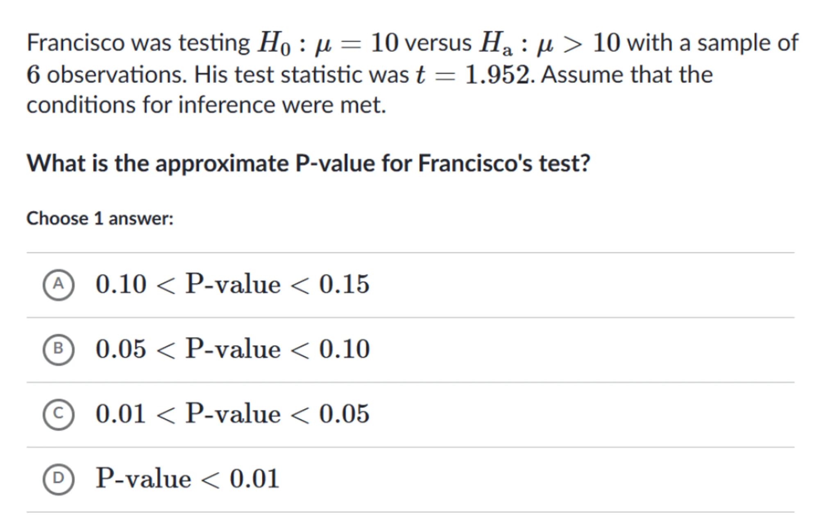Click the alternative hypothesis Ha expression
Screen dimensions: 839x524
click(x=550, y=43)
